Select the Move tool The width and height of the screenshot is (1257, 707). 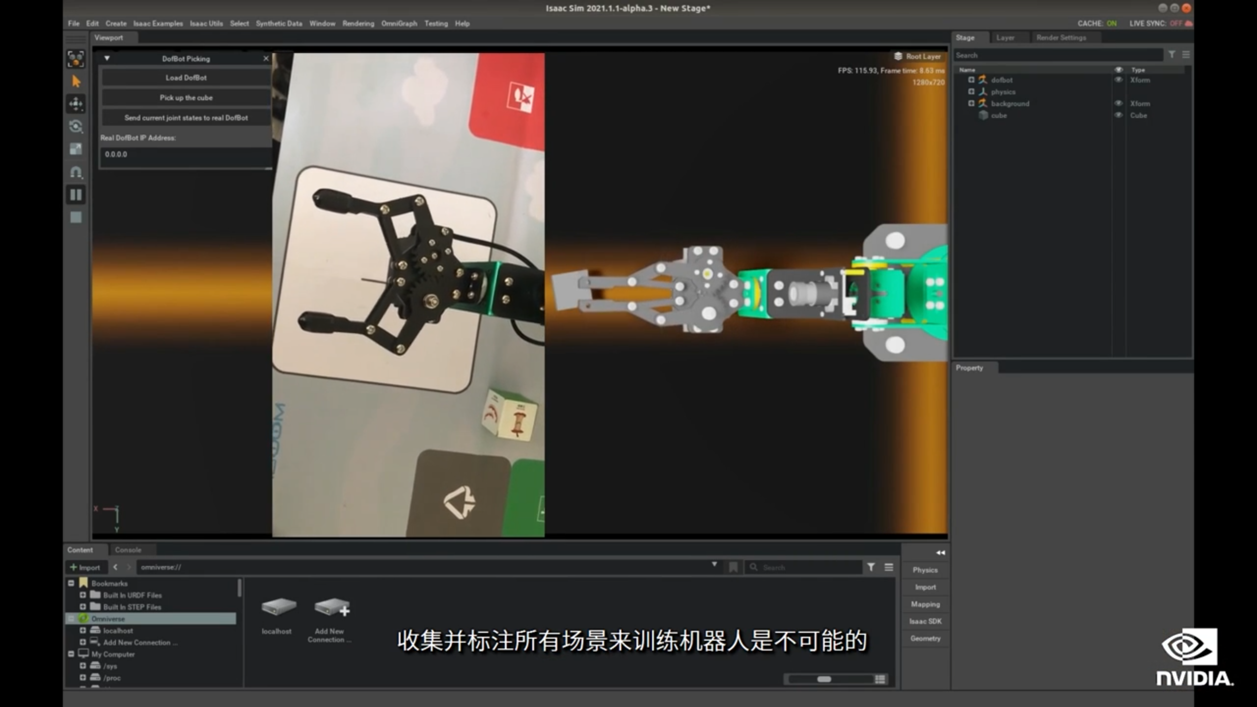(76, 104)
